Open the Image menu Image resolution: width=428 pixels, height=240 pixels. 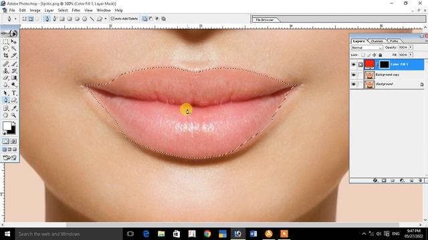coord(35,11)
